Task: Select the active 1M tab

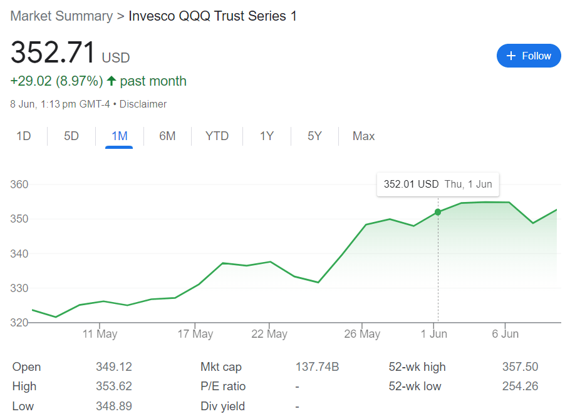Action: pyautogui.click(x=119, y=136)
